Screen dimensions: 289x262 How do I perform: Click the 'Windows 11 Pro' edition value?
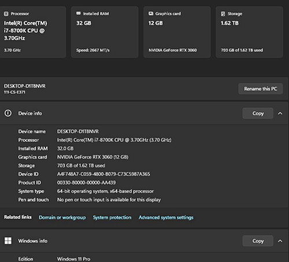[73, 259]
